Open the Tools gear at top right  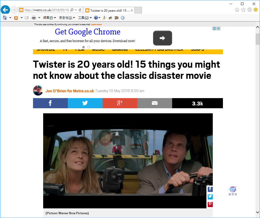tap(250, 10)
